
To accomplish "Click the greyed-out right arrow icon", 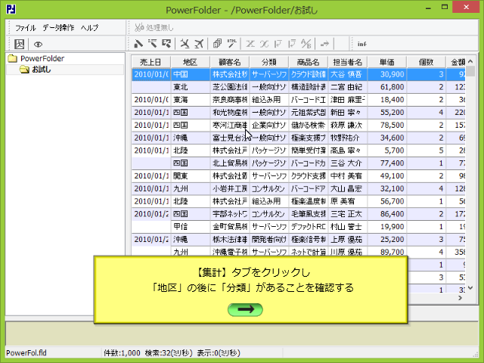I will click(x=324, y=44).
